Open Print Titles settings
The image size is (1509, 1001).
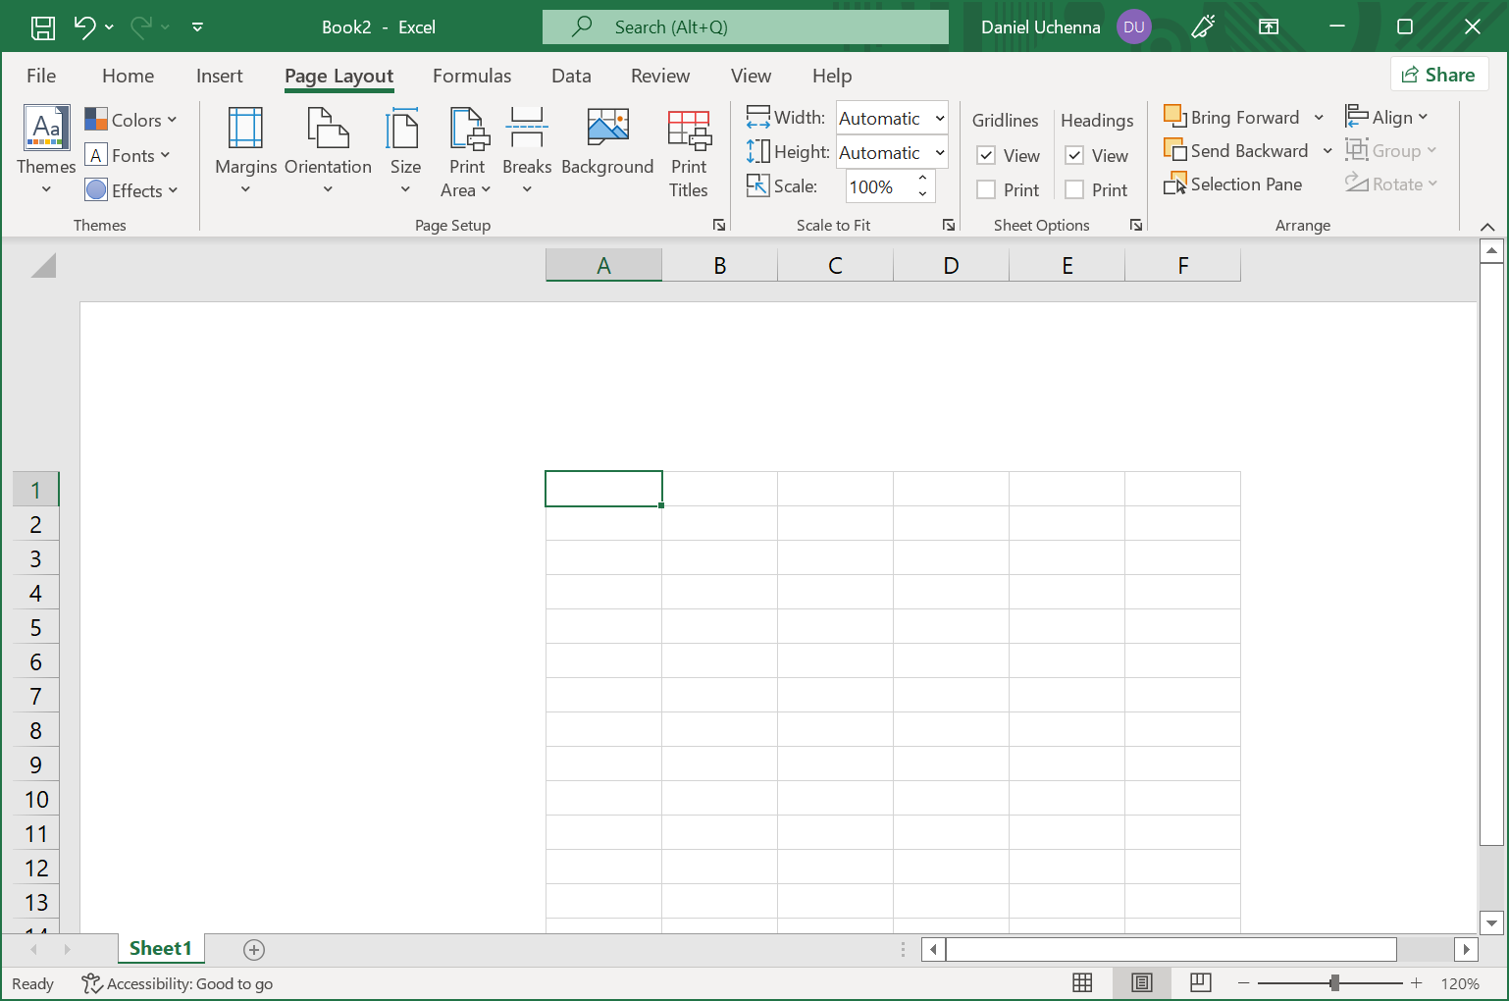pyautogui.click(x=689, y=152)
